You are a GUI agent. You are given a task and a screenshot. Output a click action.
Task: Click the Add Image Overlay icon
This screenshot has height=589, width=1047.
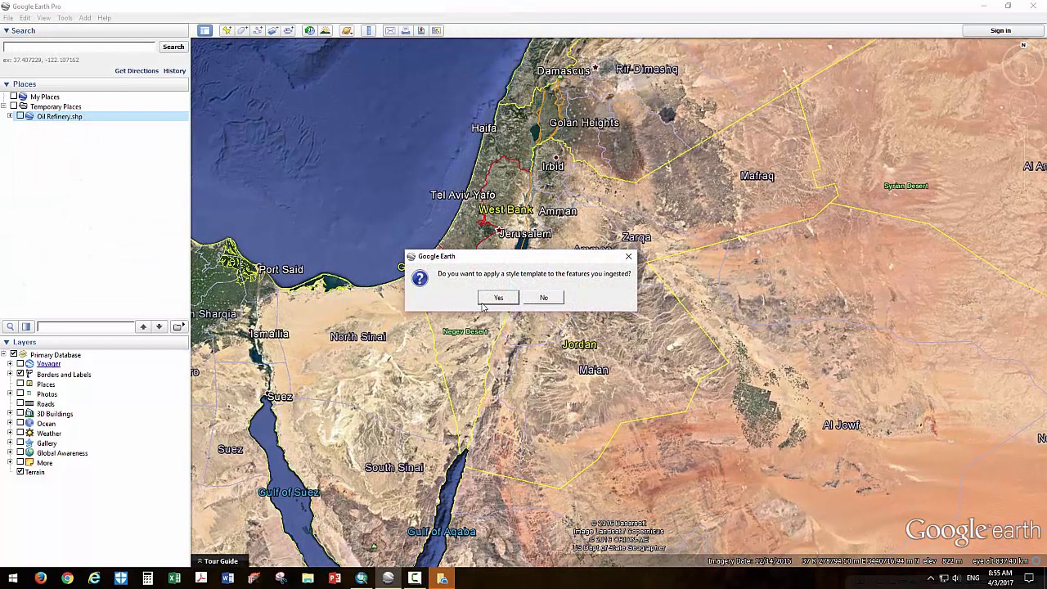click(x=273, y=31)
